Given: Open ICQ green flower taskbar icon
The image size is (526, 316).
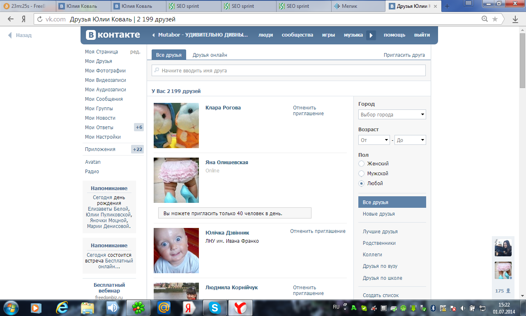Looking at the screenshot, I should coord(138,307).
